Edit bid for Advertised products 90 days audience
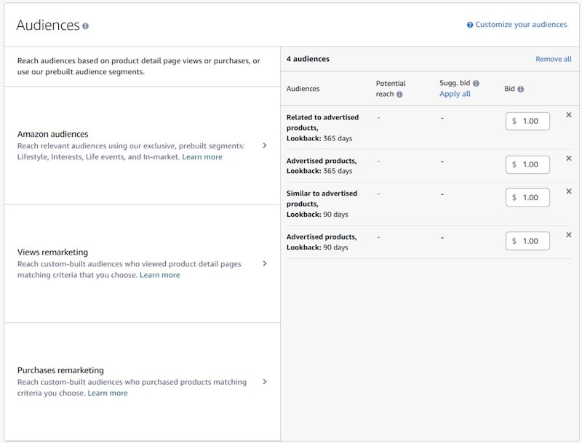This screenshot has height=443, width=582. (x=527, y=242)
